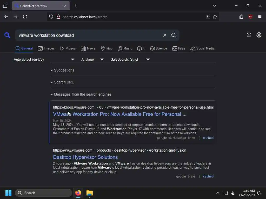
Task: Go back with the browser back arrow
Action: tap(6, 17)
